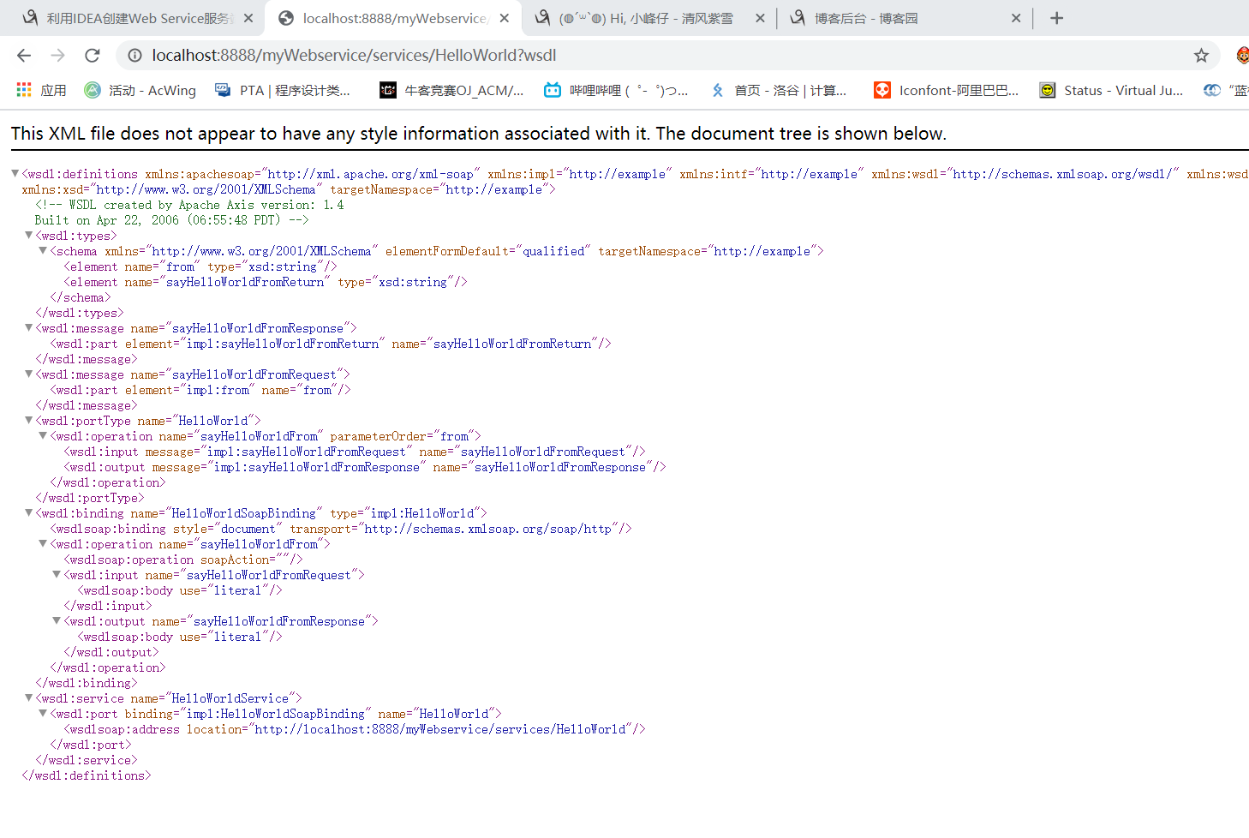1249x838 pixels.
Task: Open the Apps shortcut in bookmarks bar
Action: pyautogui.click(x=41, y=90)
